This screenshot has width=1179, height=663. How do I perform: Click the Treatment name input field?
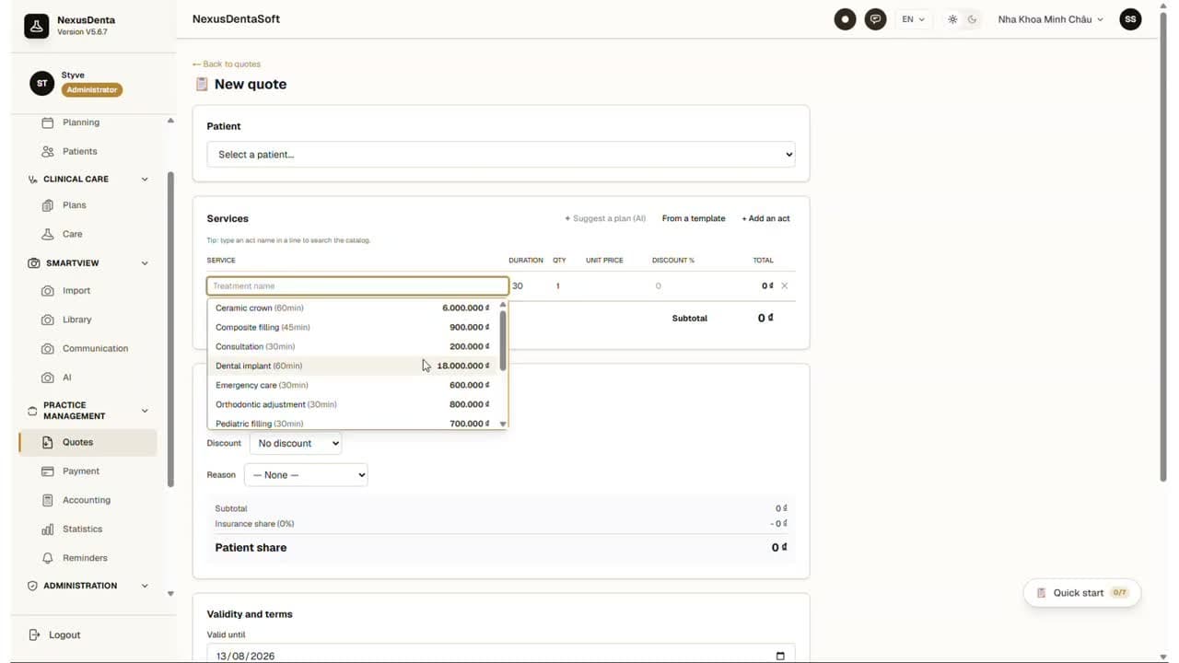tap(357, 286)
